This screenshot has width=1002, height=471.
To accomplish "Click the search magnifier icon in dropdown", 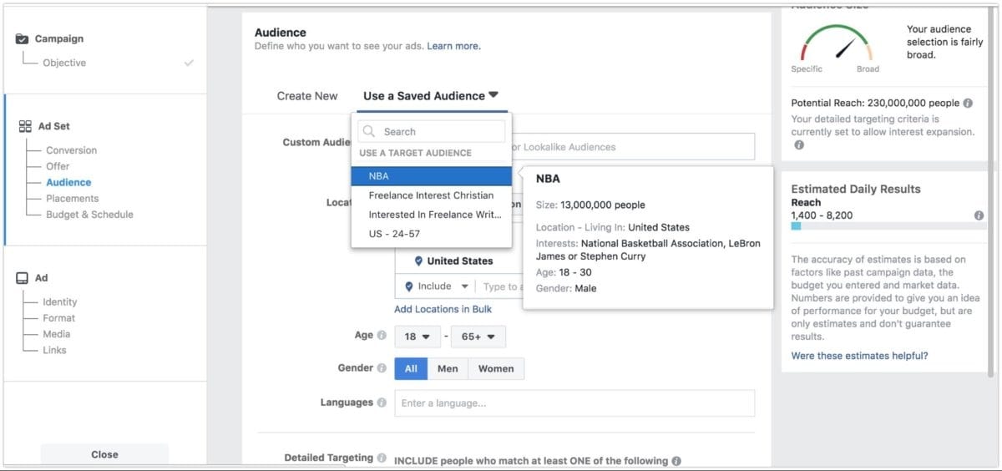I will (369, 131).
